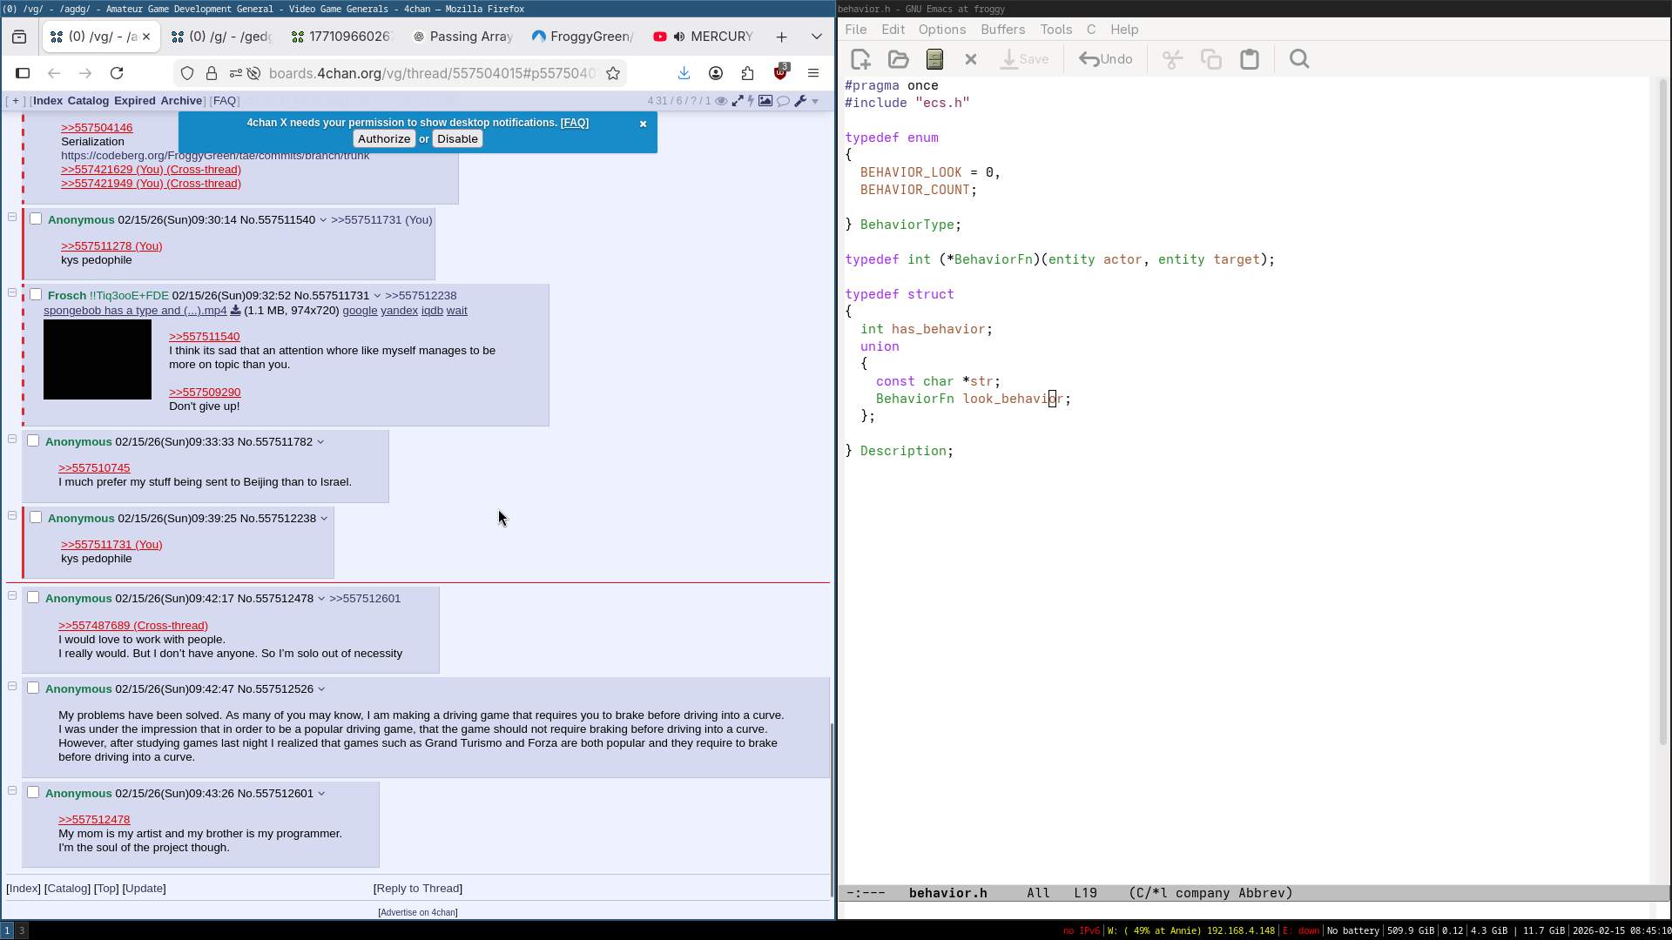Click Emacs open file folder icon
This screenshot has width=1672, height=940.
point(898,59)
